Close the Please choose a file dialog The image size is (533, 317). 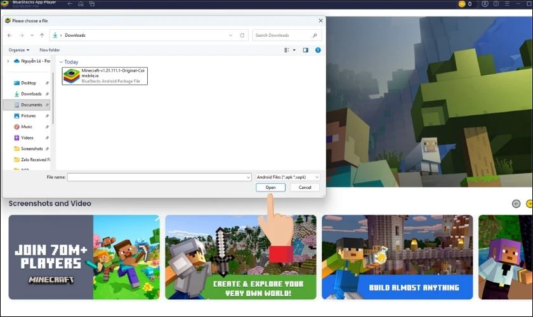click(x=320, y=21)
